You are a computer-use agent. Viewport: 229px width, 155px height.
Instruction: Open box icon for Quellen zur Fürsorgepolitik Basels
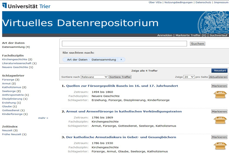pos(220,95)
